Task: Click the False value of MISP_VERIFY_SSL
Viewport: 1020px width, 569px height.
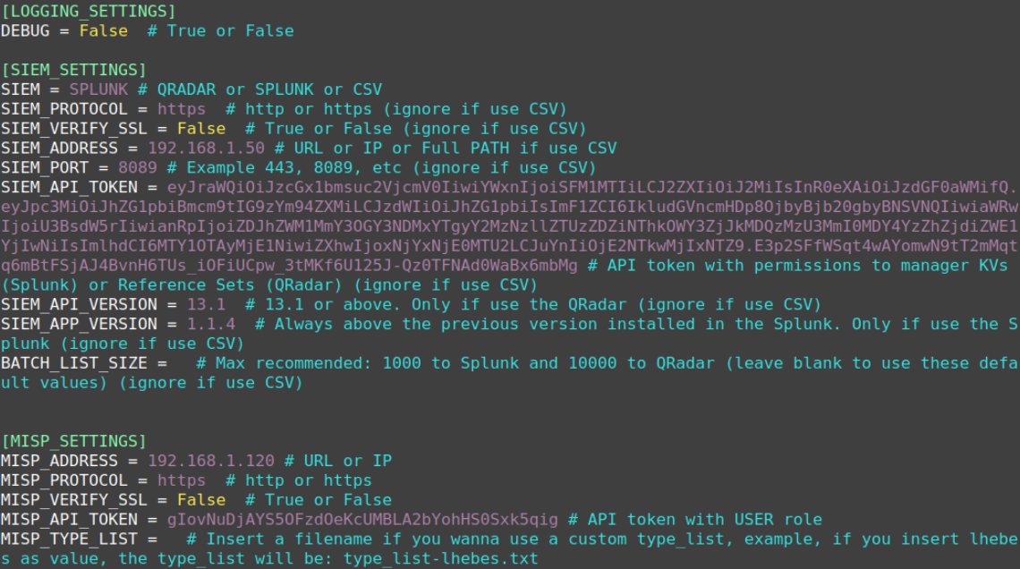Action: pyautogui.click(x=201, y=501)
